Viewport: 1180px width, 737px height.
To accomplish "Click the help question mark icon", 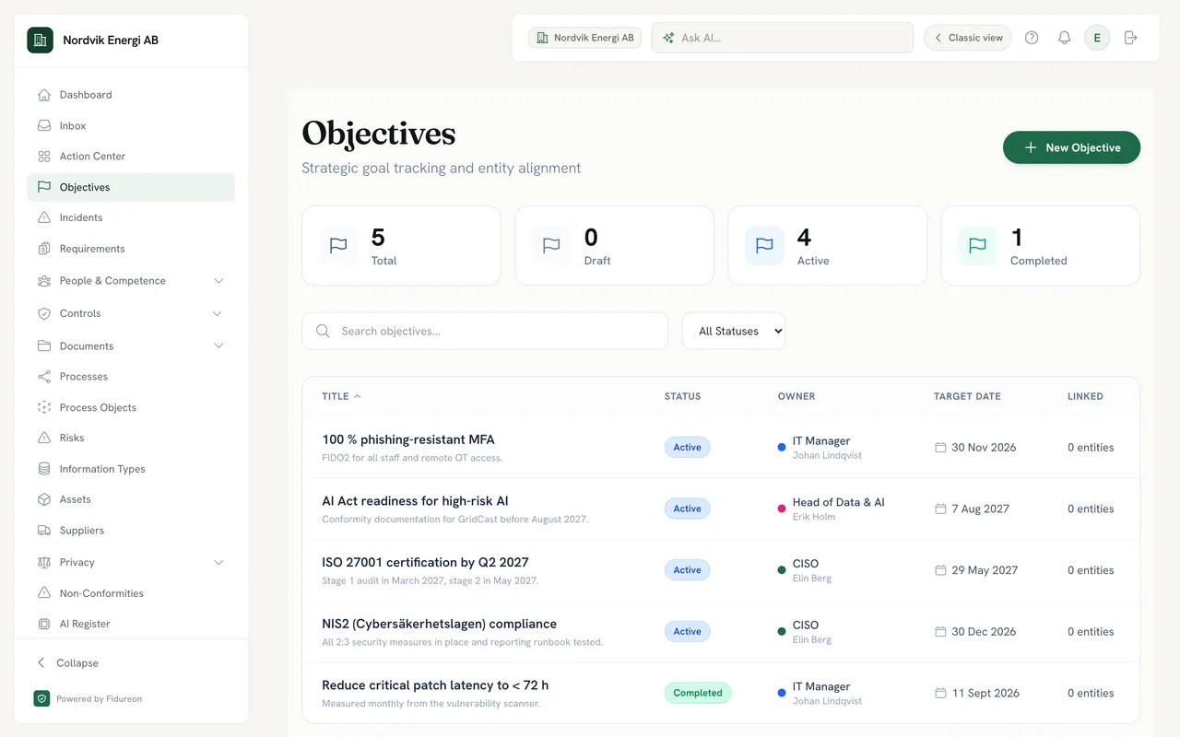I will click(x=1032, y=38).
